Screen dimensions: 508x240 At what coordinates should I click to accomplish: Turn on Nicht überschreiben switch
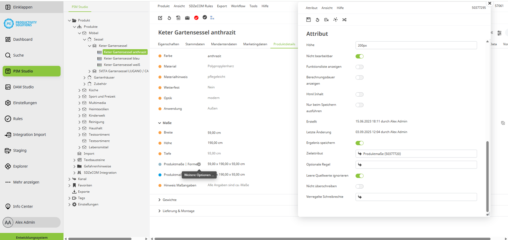359,186
